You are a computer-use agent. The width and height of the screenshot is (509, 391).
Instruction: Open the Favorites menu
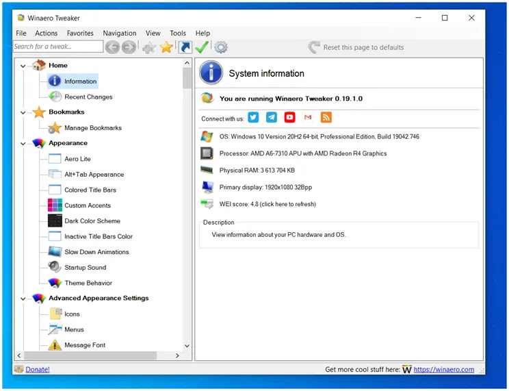coord(80,33)
